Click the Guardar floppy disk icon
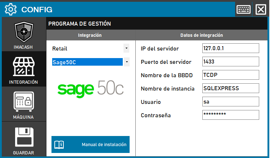This screenshot has height=158, width=270. click(23, 137)
